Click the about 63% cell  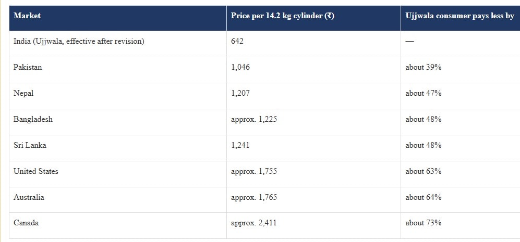[x=423, y=172]
